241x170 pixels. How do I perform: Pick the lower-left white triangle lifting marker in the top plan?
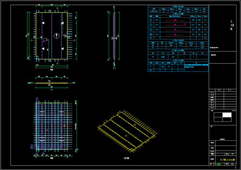point(43,49)
